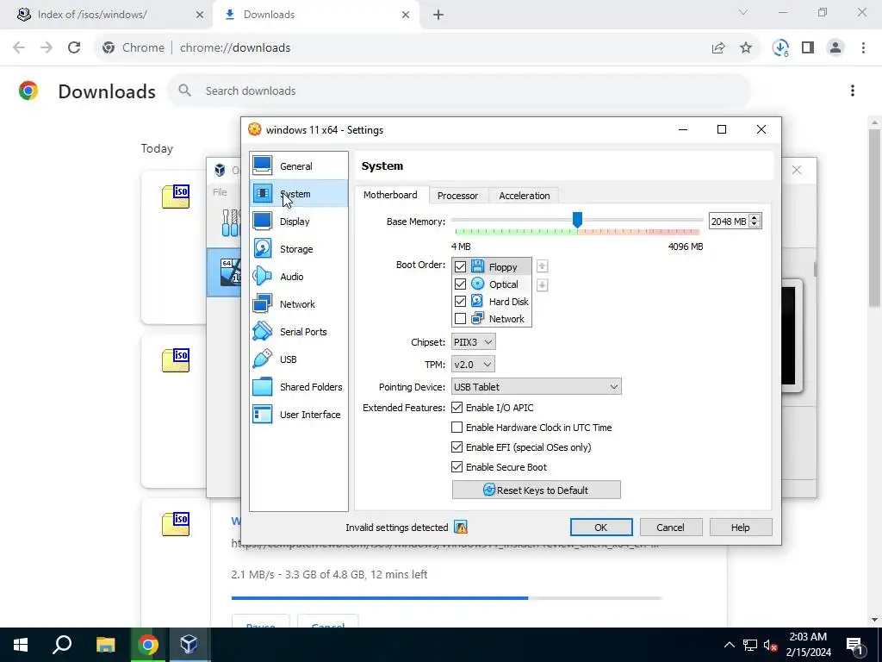The image size is (882, 662).
Task: Confirm settings with OK button
Action: point(600,528)
